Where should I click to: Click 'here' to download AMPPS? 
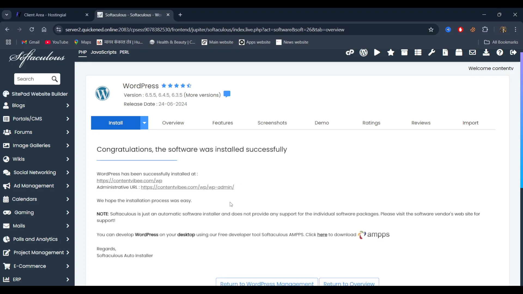(x=322, y=235)
